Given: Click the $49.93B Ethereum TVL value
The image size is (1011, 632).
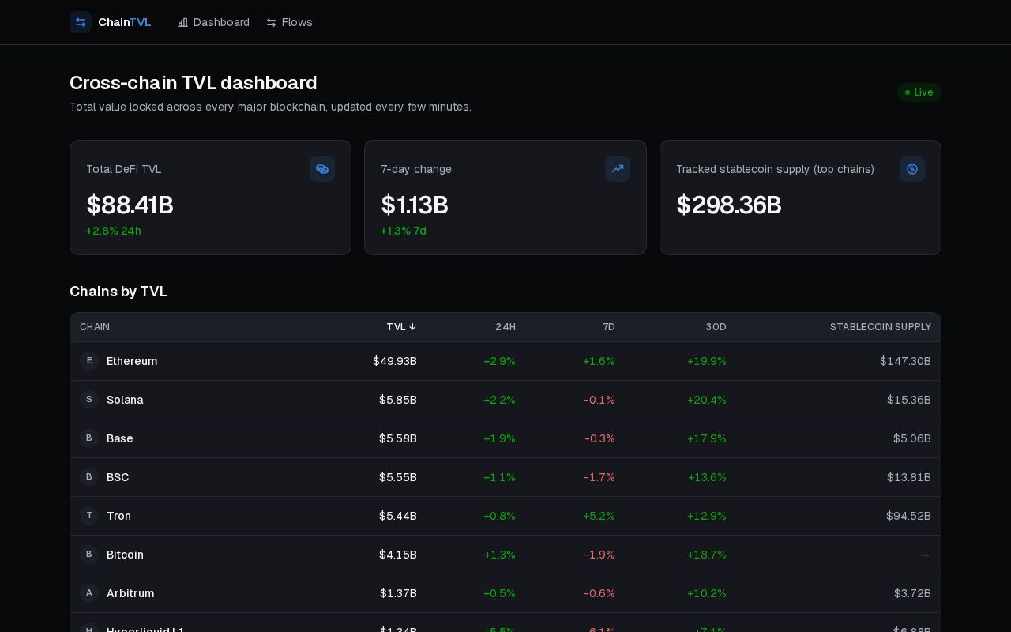Looking at the screenshot, I should pyautogui.click(x=395, y=361).
